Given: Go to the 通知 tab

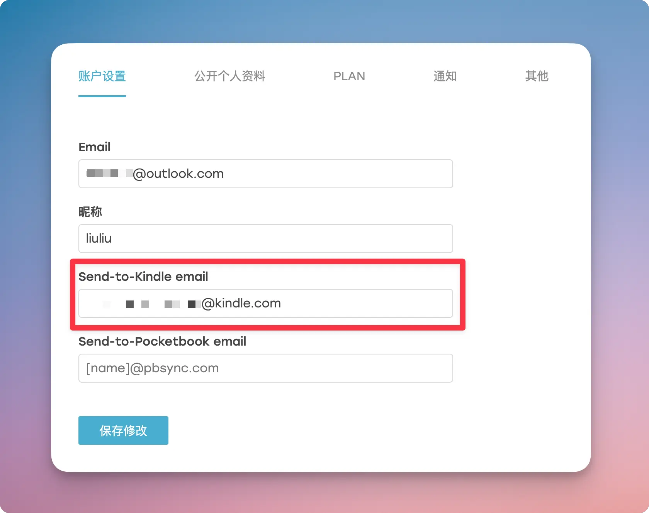Looking at the screenshot, I should pos(445,76).
